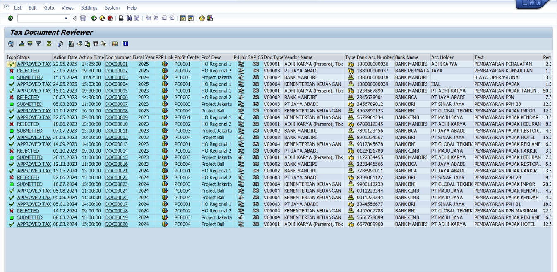Click P2P Link globe icon for DOC00010
Screen dimensions: 557x272
point(165,124)
